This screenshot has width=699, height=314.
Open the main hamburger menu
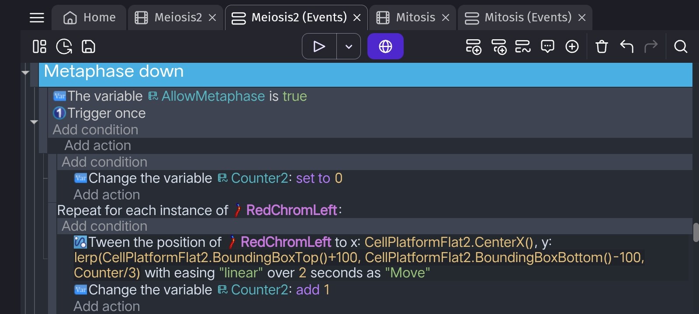click(37, 17)
